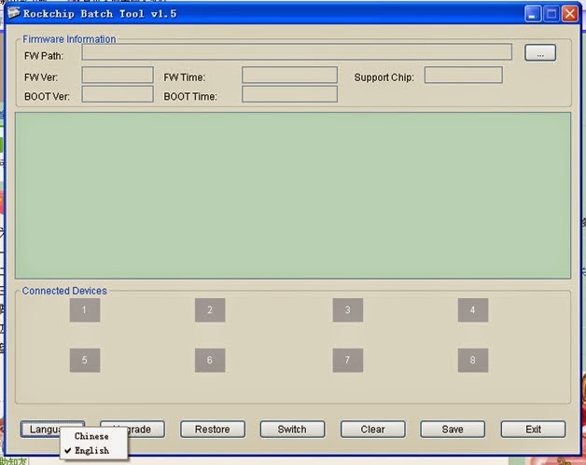586x465 pixels.
Task: Open firmware browse button with ellipsis
Action: [540, 52]
